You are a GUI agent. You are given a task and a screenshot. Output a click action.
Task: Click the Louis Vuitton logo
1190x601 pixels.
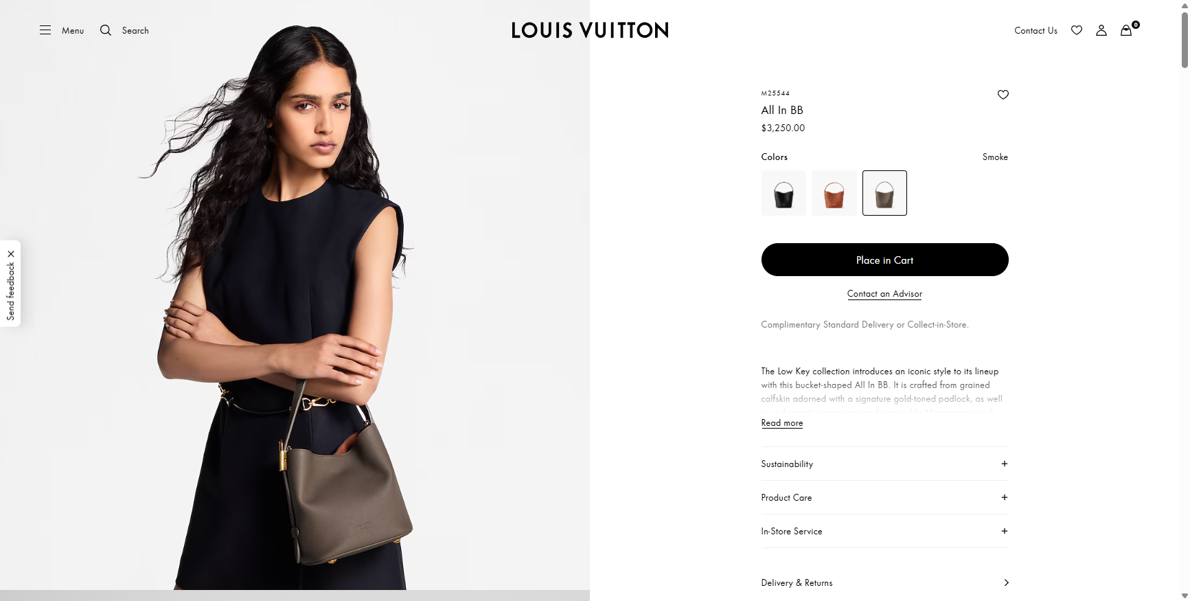click(590, 30)
